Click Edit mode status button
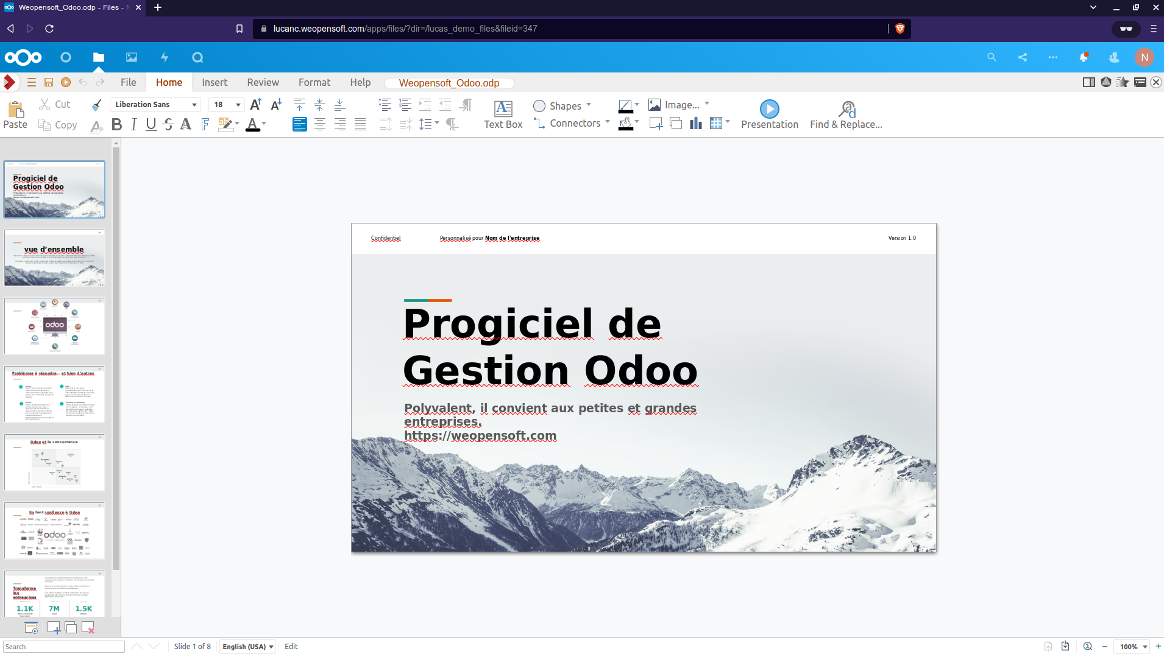The width and height of the screenshot is (1164, 654). pos(291,647)
